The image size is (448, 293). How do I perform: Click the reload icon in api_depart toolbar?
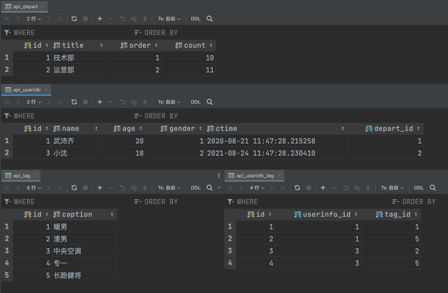[74, 19]
